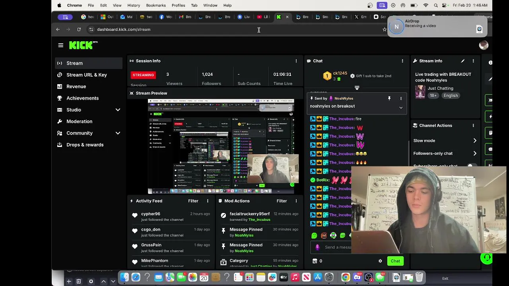Click cypher96 in the Activity Feed
509x286 pixels.
click(x=151, y=214)
